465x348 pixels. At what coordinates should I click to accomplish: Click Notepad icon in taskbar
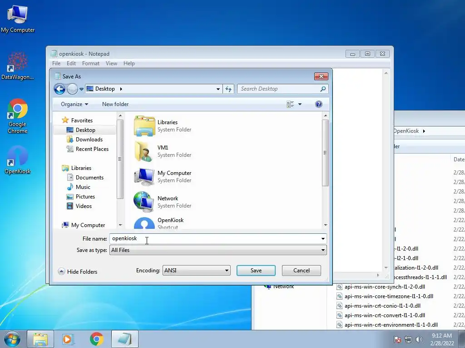pos(125,339)
